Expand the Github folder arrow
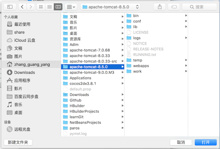The image size is (220, 149). [122, 100]
